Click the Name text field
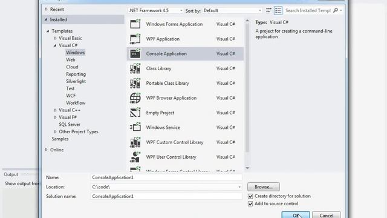The height and width of the screenshot is (218, 387). (x=166, y=177)
